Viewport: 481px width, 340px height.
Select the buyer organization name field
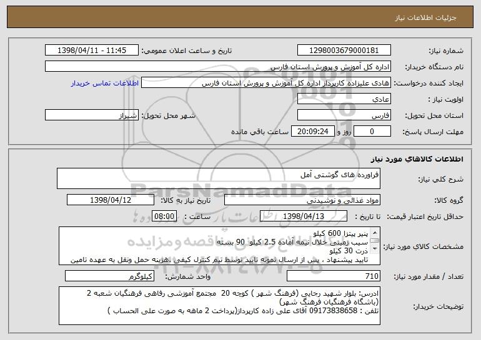coord(218,67)
